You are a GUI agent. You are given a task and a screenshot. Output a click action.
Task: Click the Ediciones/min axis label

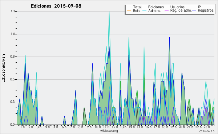(x=3, y=68)
